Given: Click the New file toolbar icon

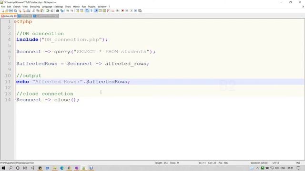Looking at the screenshot, I should coord(3,10).
